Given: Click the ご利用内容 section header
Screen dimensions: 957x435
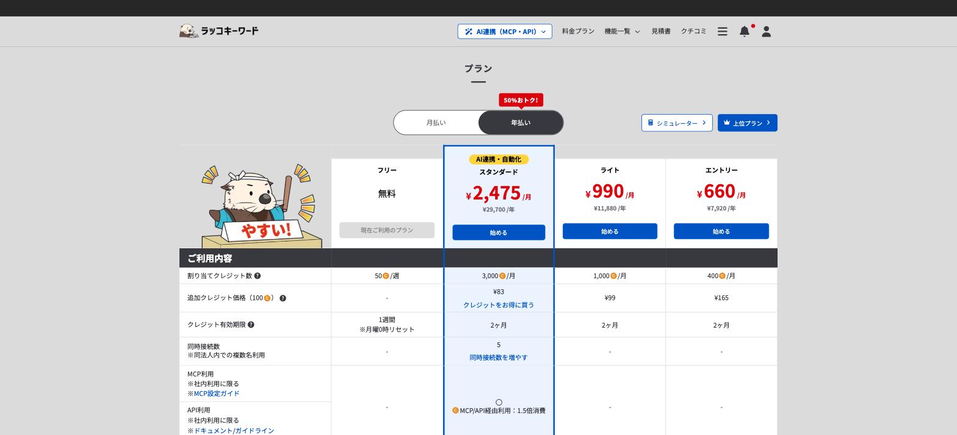Looking at the screenshot, I should (209, 258).
